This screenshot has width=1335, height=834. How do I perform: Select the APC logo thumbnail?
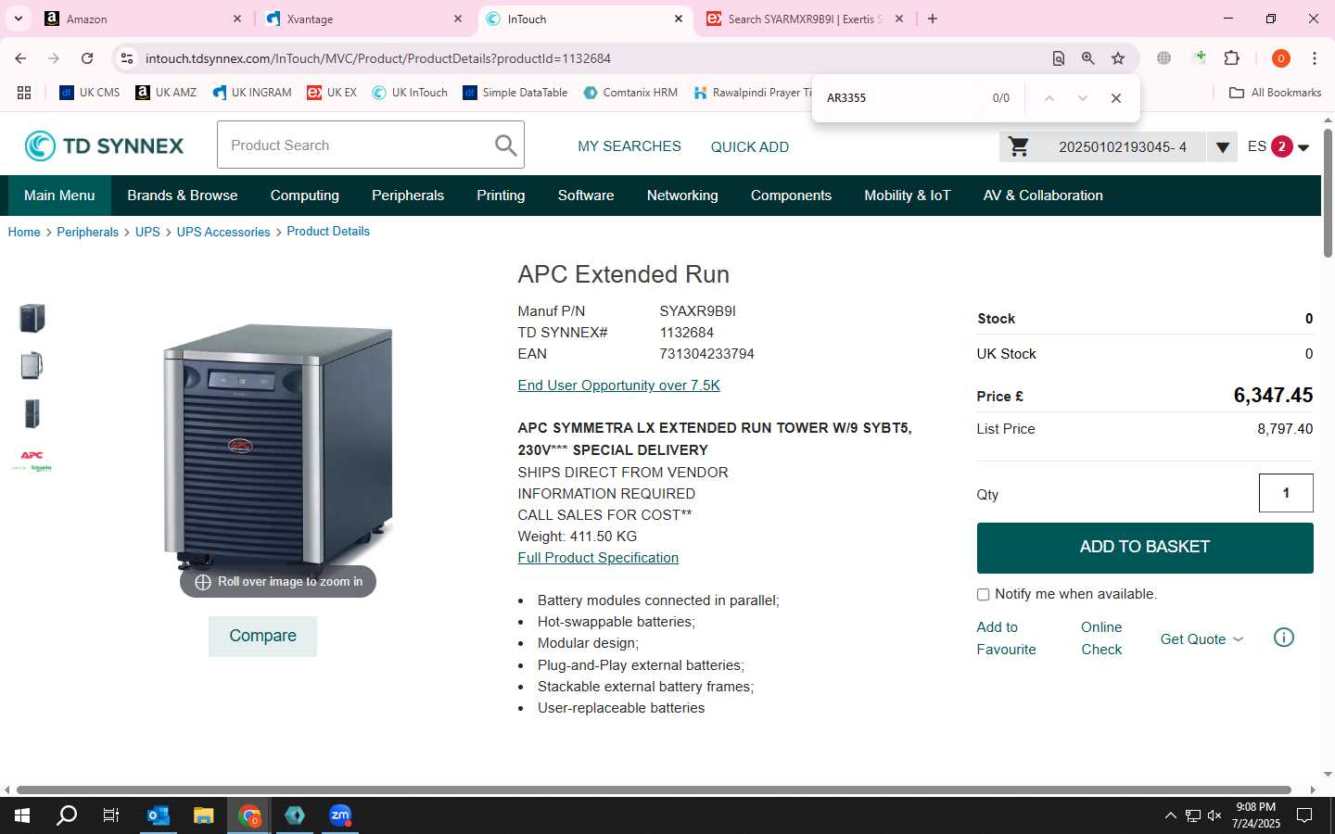click(x=32, y=461)
